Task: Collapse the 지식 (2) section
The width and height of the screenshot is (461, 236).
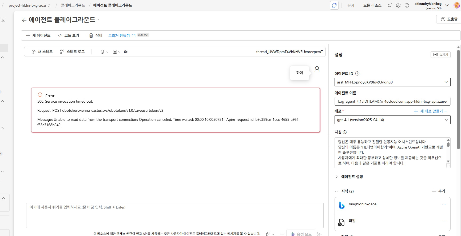Action: point(344,191)
